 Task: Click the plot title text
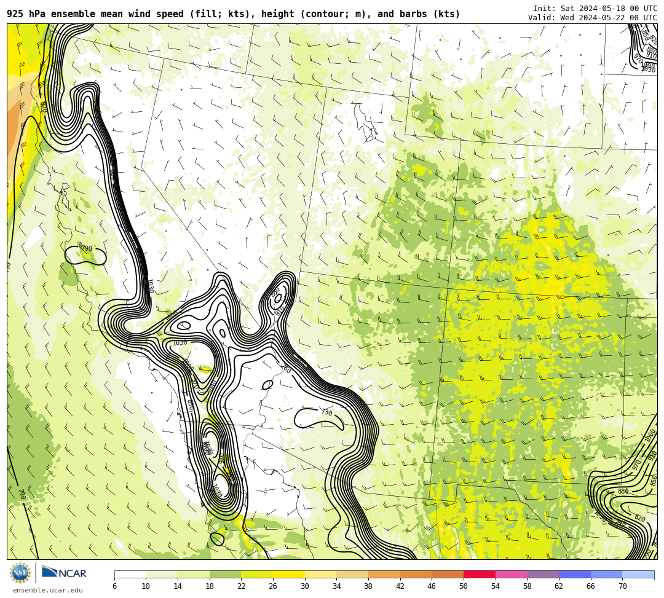[234, 14]
